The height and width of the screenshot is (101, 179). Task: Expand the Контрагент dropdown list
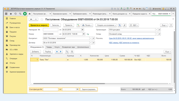(x=91, y=38)
